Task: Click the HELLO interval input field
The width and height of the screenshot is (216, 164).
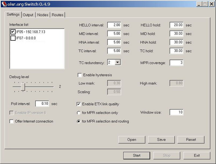Action: [x=114, y=25]
